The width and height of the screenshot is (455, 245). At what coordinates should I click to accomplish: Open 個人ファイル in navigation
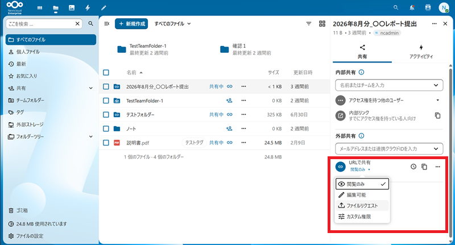coord(51,52)
